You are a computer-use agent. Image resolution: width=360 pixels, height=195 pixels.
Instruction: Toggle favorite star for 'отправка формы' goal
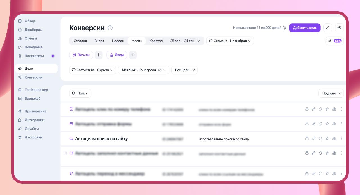(327, 124)
